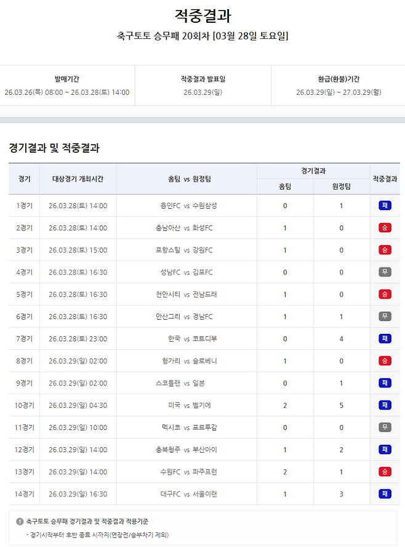Image resolution: width=405 pixels, height=547 pixels.
Task: Click the 적중결과 발표일 date box
Action: [202, 86]
